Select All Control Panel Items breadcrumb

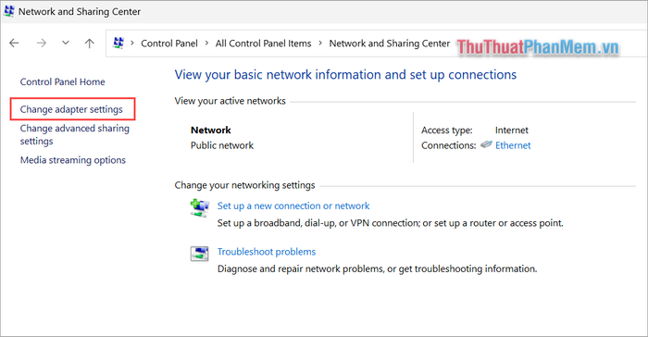pyautogui.click(x=263, y=44)
